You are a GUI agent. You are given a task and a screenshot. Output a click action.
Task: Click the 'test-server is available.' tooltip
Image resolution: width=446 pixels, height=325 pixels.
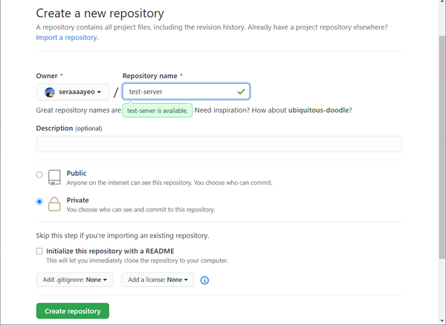pos(158,111)
